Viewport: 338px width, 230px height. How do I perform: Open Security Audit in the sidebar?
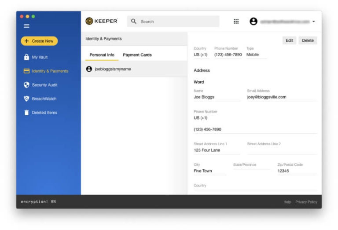pos(44,85)
